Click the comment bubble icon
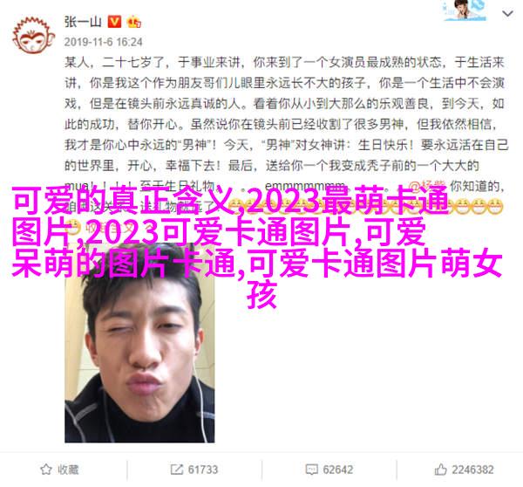This screenshot has width=523, height=487. click(311, 470)
